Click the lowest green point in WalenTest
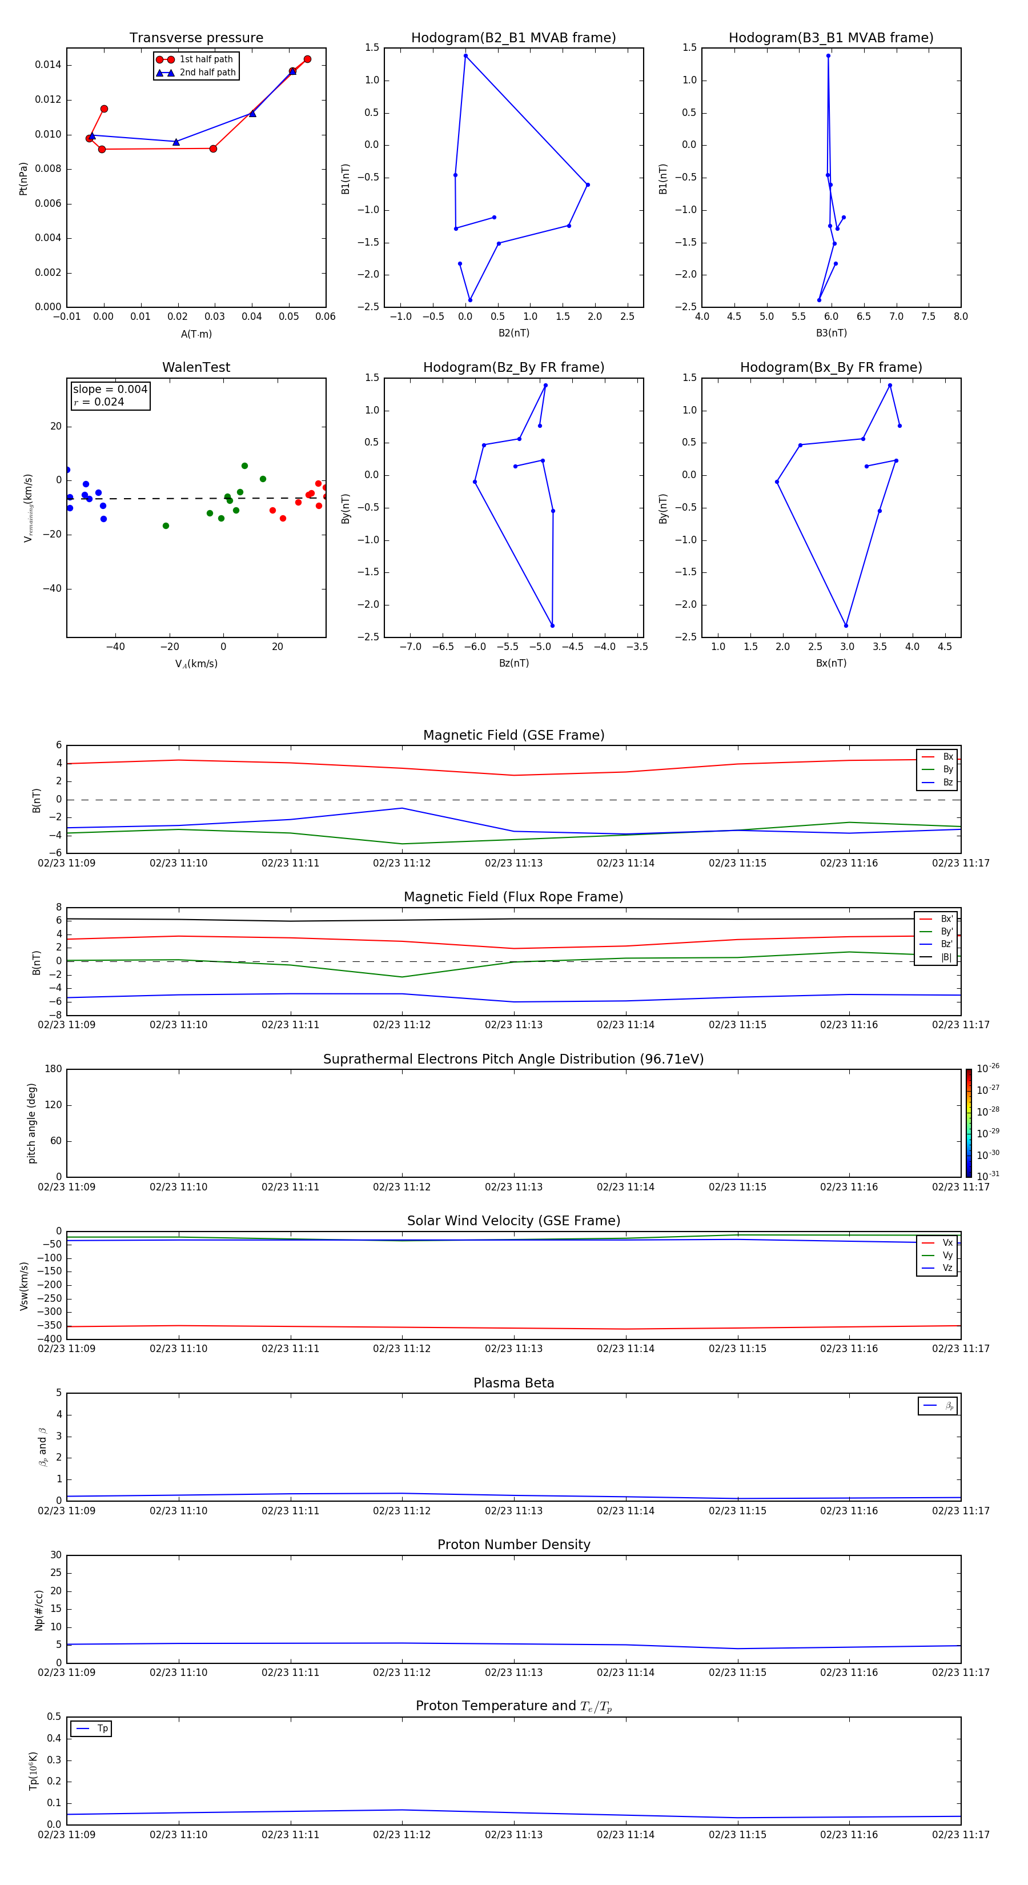 tap(166, 526)
